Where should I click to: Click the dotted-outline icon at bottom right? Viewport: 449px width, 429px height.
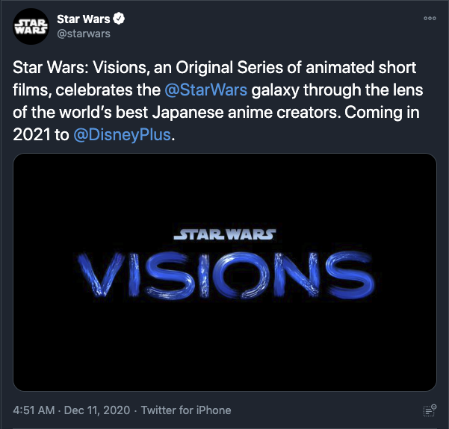pos(429,410)
